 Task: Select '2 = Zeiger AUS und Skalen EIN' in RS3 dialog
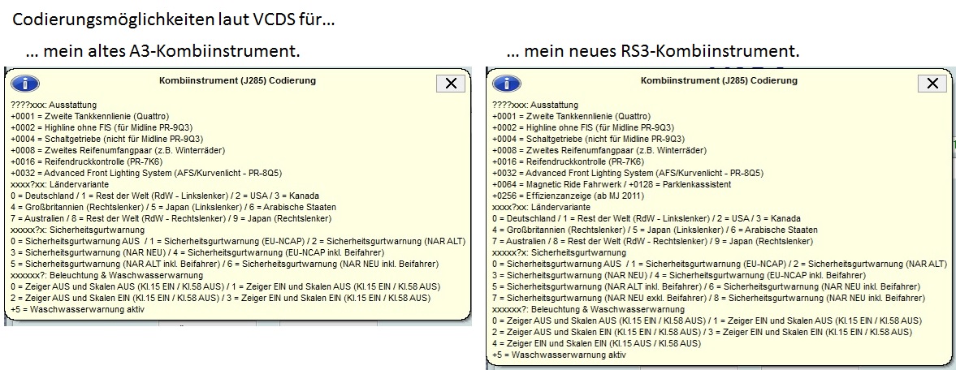pos(703,333)
